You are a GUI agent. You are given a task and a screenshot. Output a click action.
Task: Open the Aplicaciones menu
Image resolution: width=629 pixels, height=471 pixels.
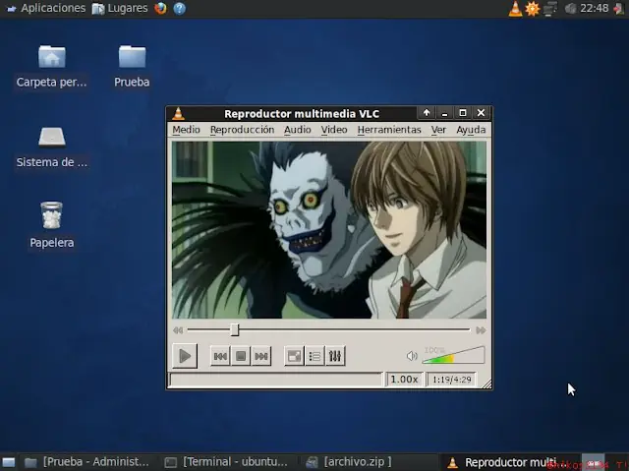point(46,8)
